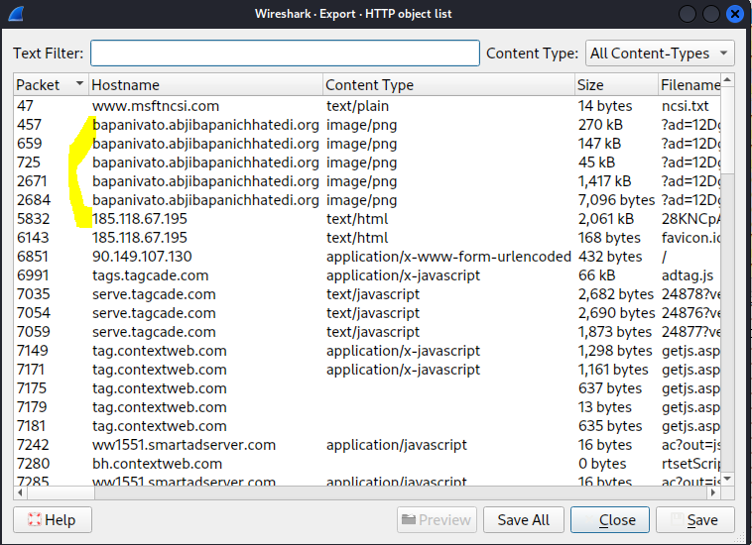Select packet 2671 with 1,417 kB size
The height and width of the screenshot is (545, 752).
pos(367,181)
